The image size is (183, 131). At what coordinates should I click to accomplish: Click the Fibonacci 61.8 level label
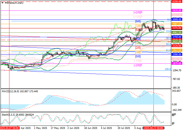pos(168,50)
